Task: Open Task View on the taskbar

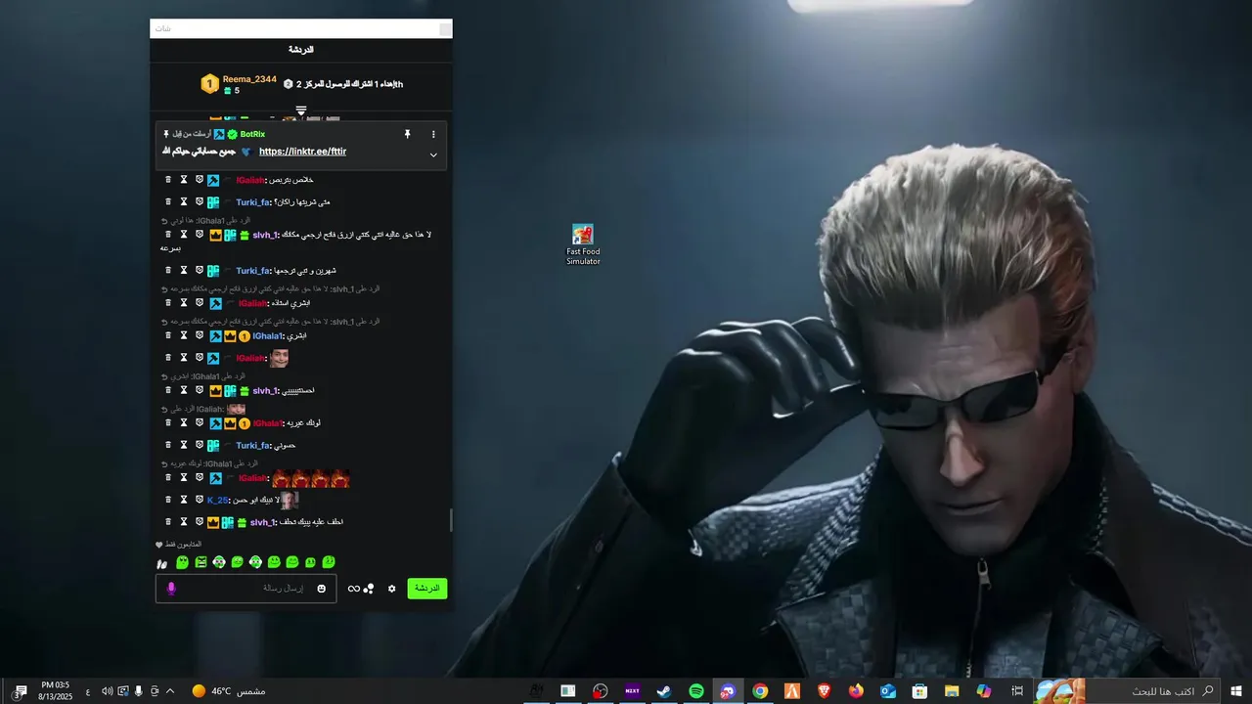Action: point(1017,690)
